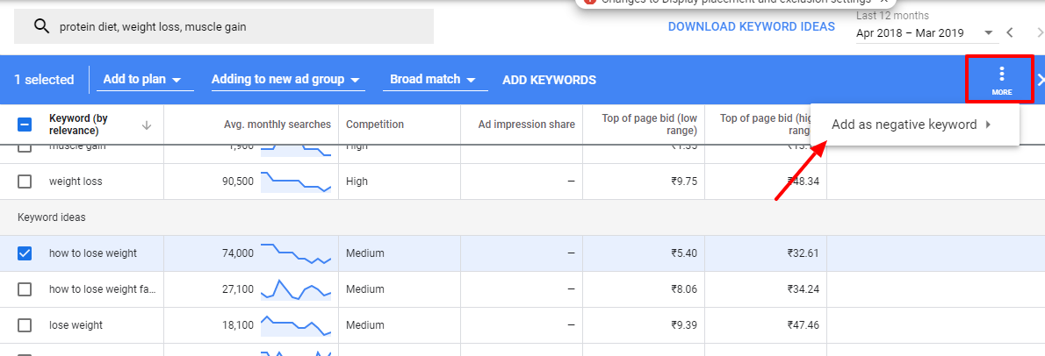Click the weight loss trend sparkline
1045x356 pixels.
pyautogui.click(x=296, y=181)
